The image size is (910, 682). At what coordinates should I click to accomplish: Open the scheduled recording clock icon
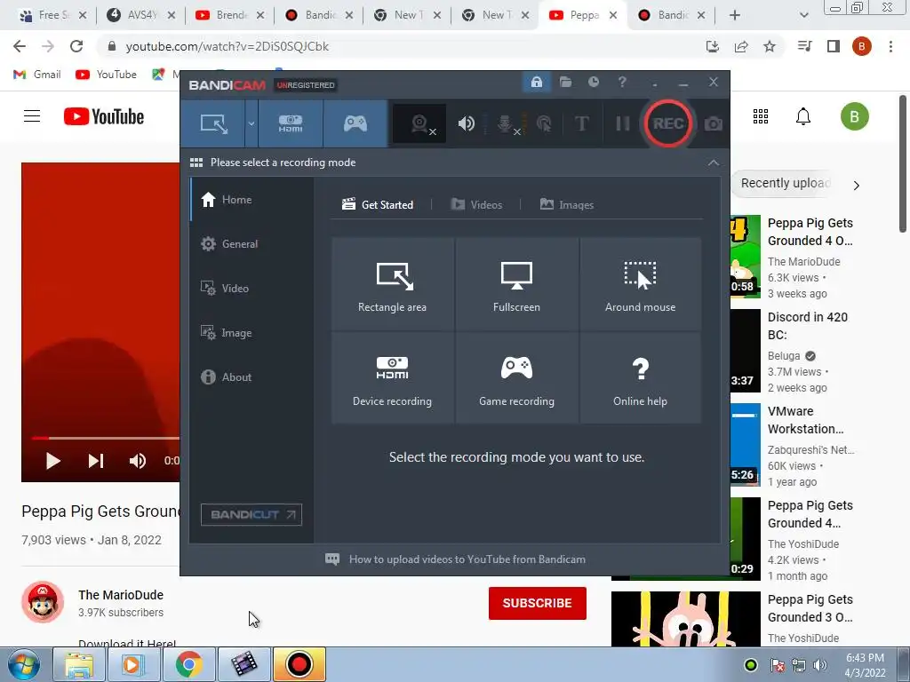(x=593, y=82)
